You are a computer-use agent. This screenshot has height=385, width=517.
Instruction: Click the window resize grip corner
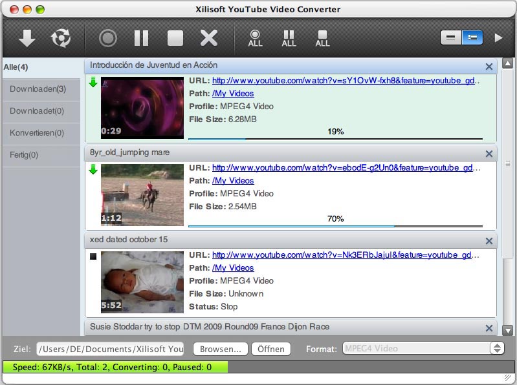[508, 378]
